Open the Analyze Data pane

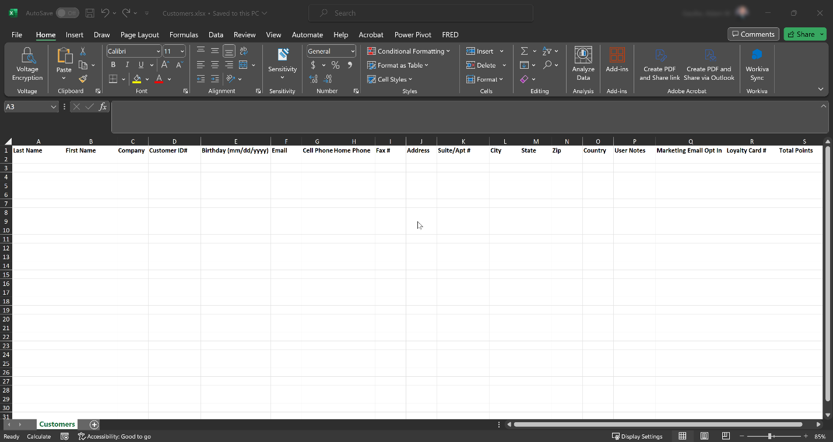pos(584,64)
